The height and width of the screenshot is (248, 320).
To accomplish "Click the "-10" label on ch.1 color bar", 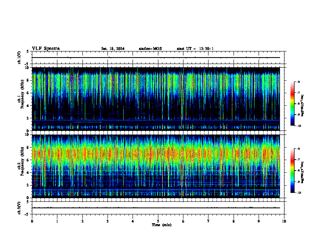I will tap(299, 126).
